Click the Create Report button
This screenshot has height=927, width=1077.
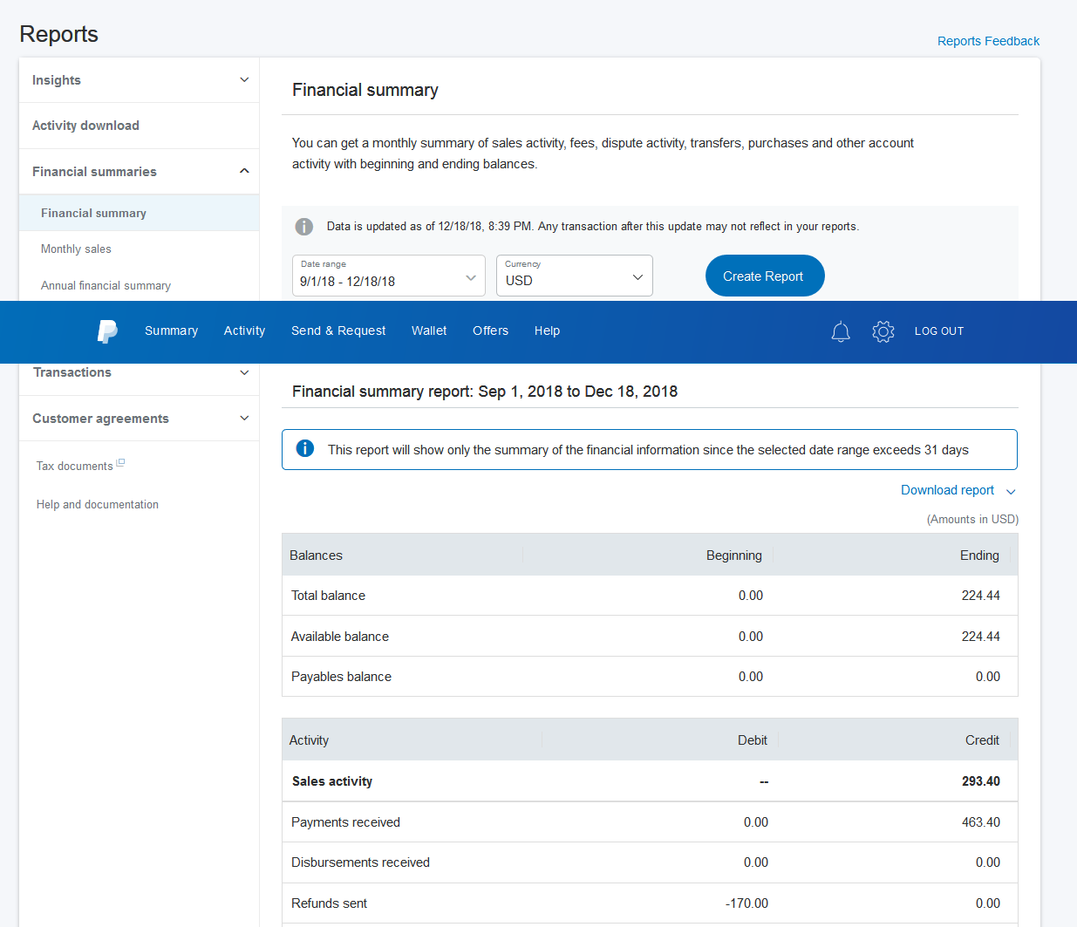[x=765, y=276]
